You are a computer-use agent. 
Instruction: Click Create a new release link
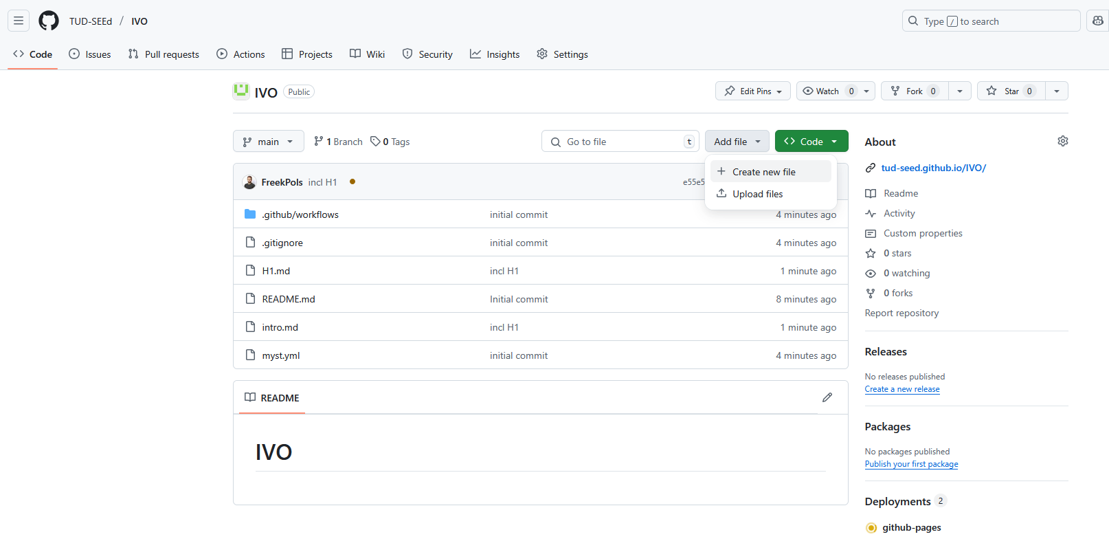[x=901, y=389]
